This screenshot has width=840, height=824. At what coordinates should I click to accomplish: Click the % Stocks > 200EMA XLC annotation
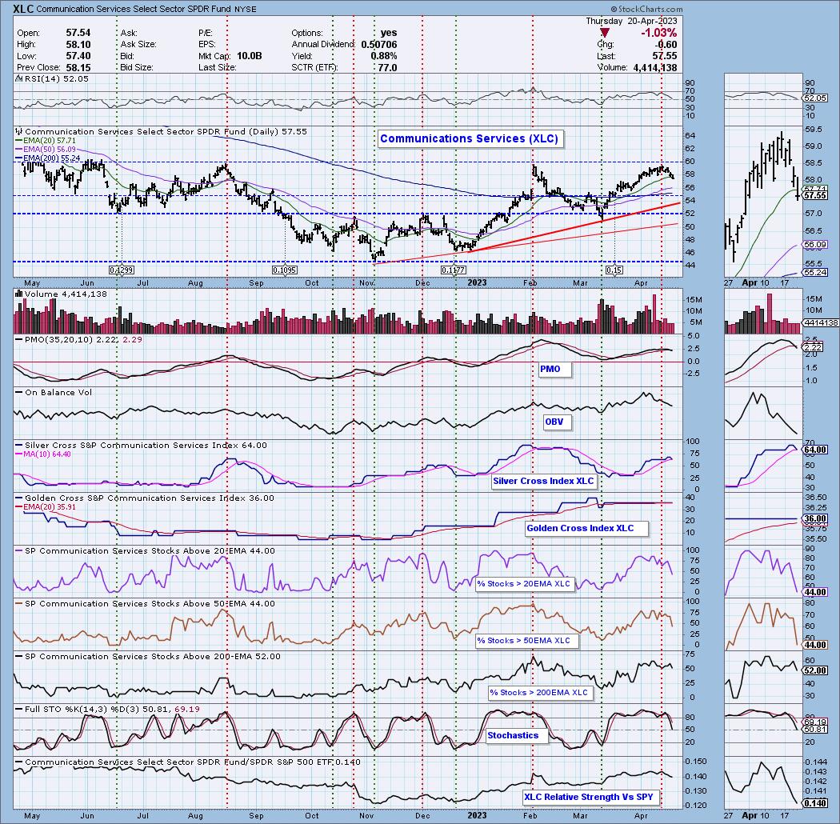[539, 693]
